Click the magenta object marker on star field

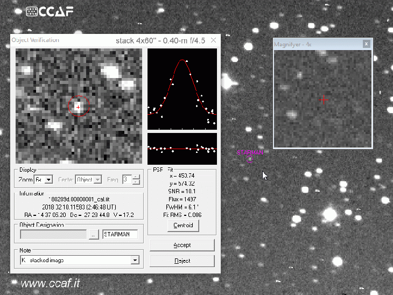[x=251, y=153]
